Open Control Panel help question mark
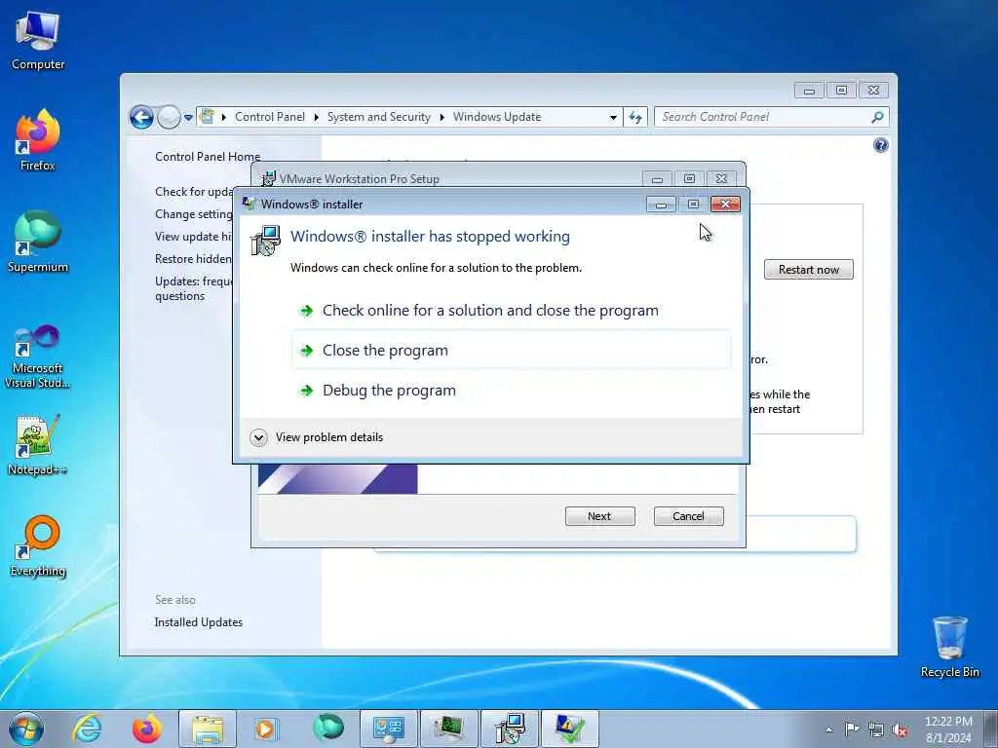The image size is (998, 748). tap(880, 146)
